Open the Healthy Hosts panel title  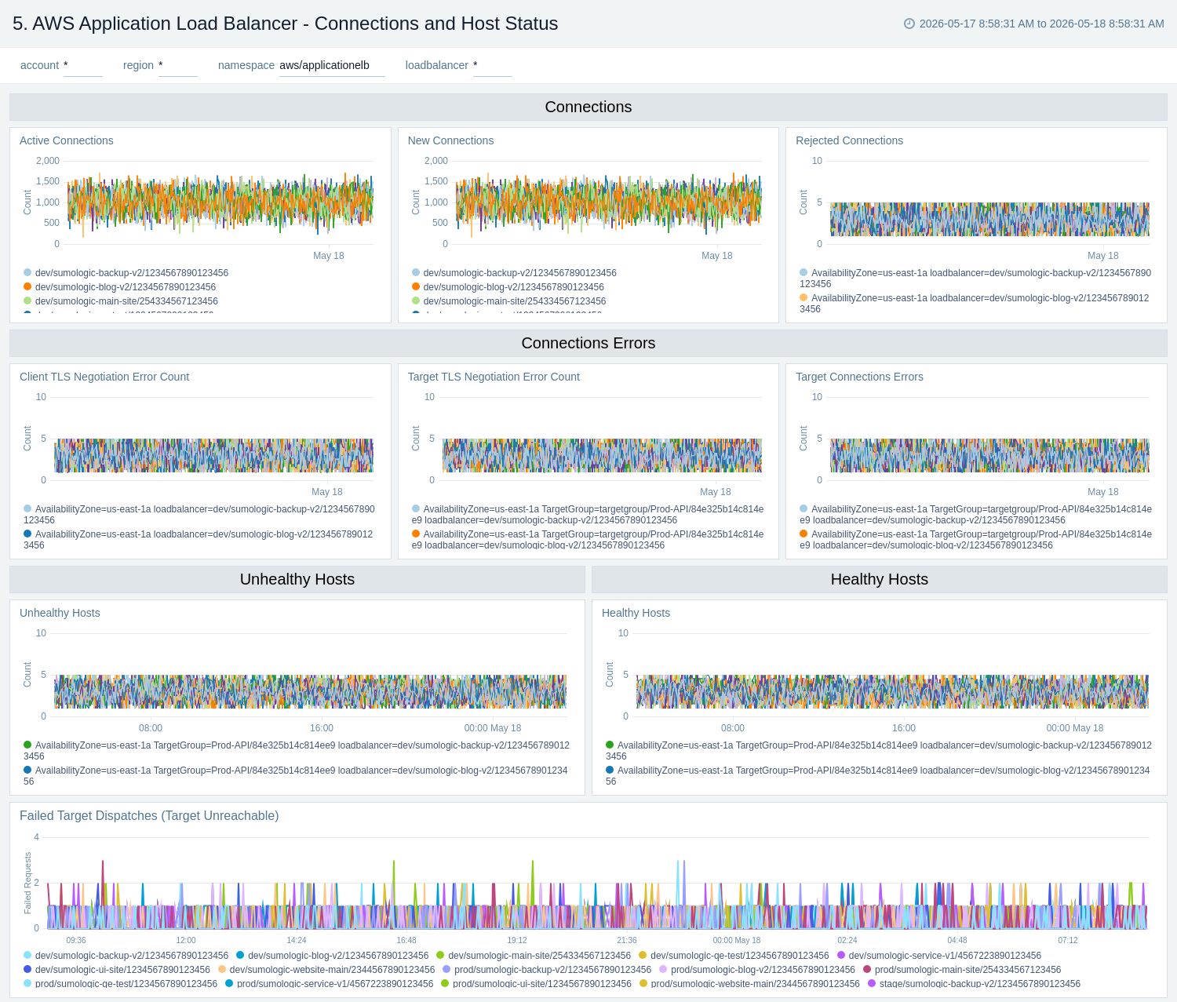(636, 613)
